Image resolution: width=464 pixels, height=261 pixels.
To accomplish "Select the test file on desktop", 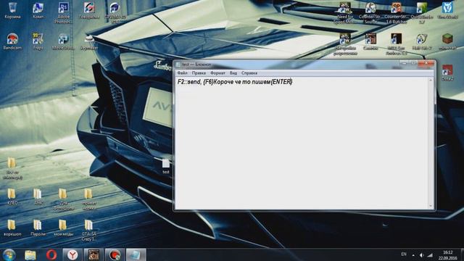I will (166, 167).
